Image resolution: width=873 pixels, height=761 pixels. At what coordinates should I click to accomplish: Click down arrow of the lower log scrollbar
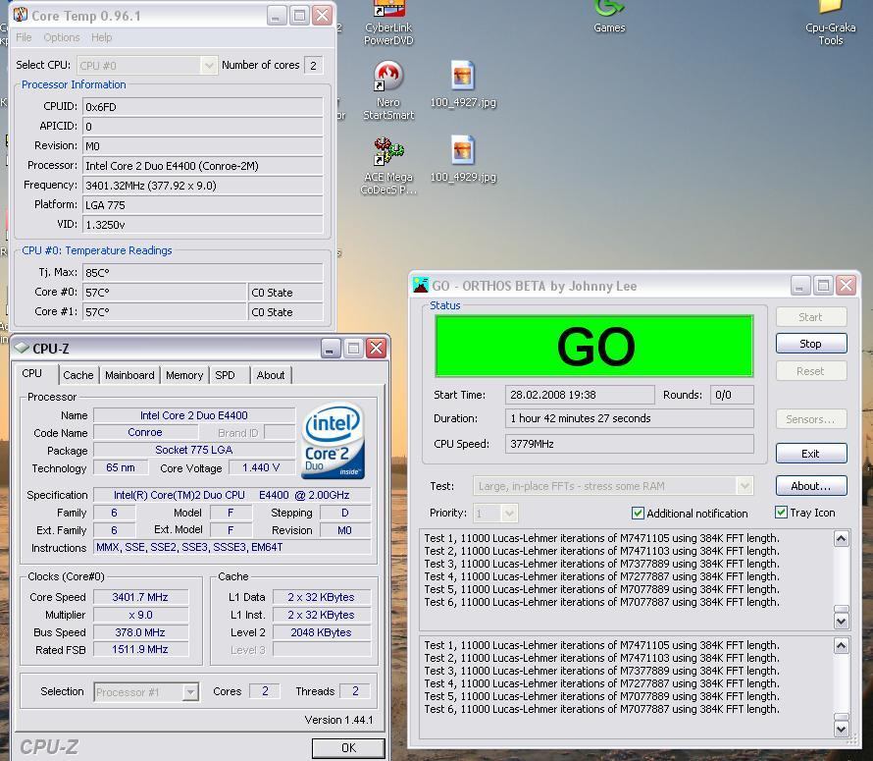842,729
